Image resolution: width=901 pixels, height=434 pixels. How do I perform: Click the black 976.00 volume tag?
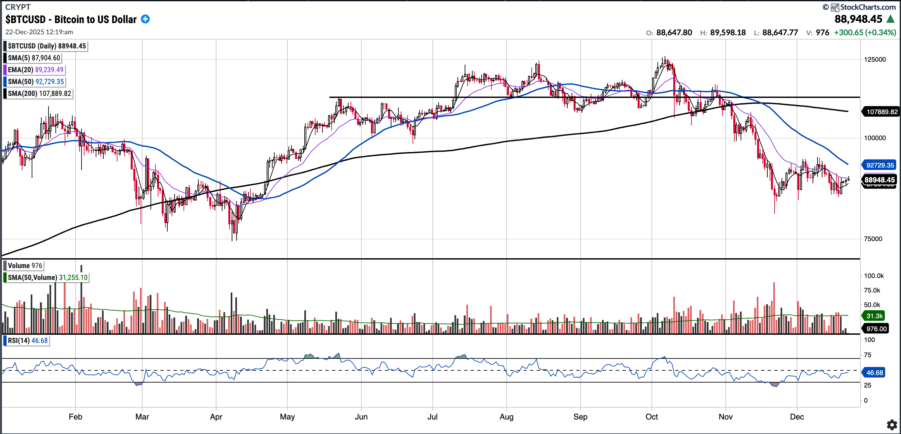[x=876, y=328]
